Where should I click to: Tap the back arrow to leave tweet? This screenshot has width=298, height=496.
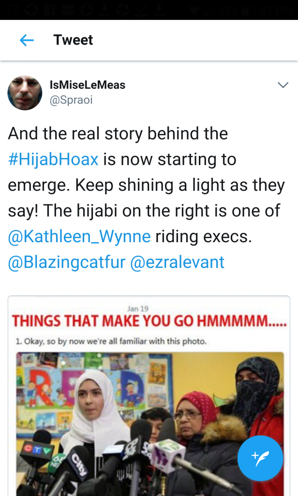(x=27, y=40)
